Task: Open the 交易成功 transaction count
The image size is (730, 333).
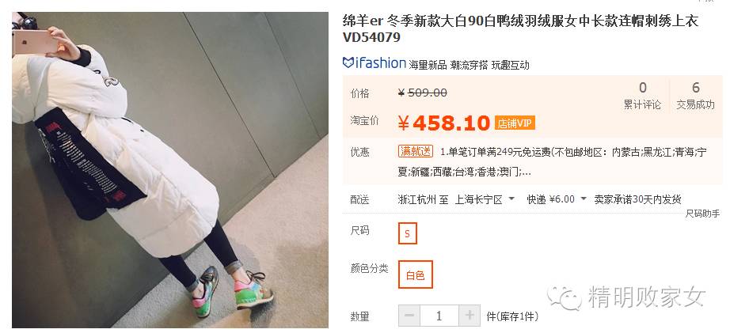Action: pos(695,96)
